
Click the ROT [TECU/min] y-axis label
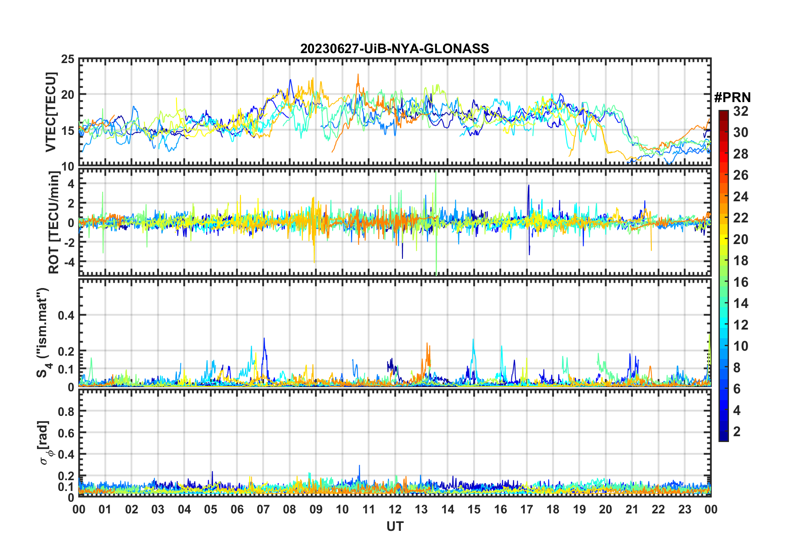(x=54, y=222)
